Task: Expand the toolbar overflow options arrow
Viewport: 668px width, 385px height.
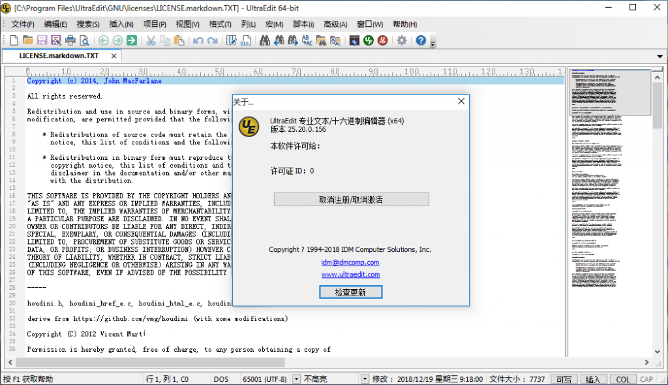Action: point(433,43)
